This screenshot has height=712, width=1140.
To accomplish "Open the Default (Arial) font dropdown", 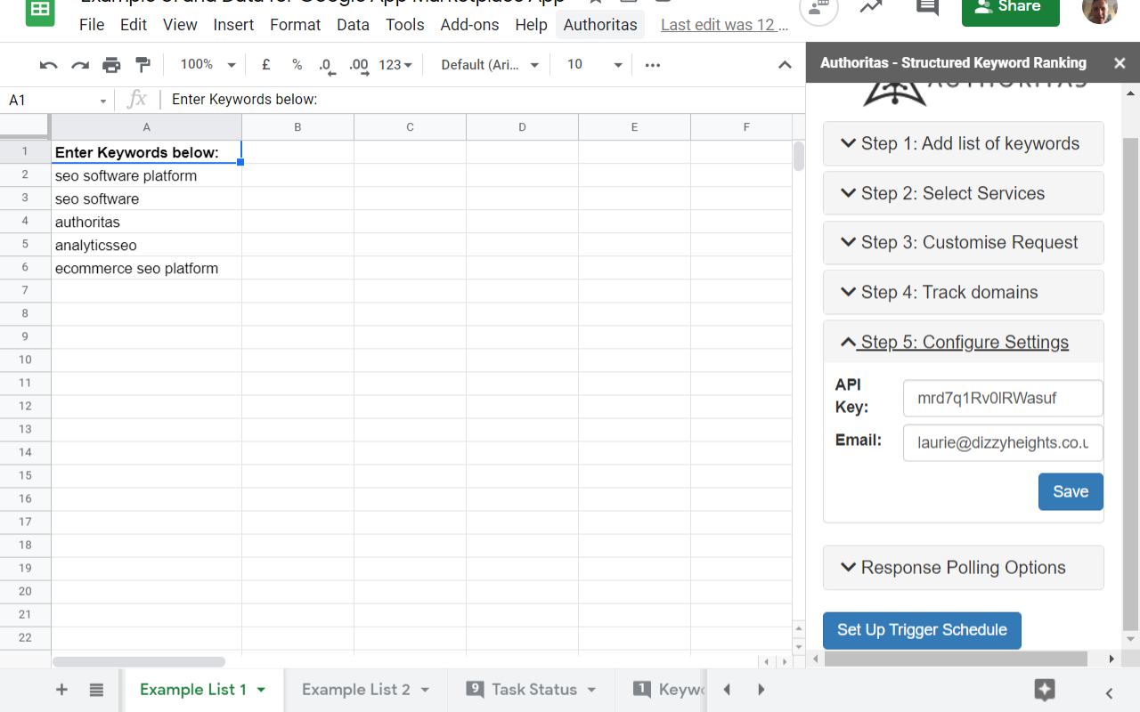I will coord(491,65).
